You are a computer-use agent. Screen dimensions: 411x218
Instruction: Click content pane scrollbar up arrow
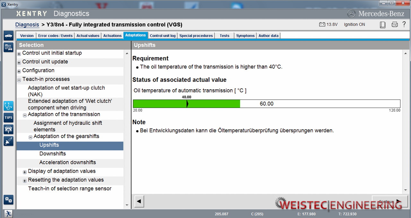(406, 54)
